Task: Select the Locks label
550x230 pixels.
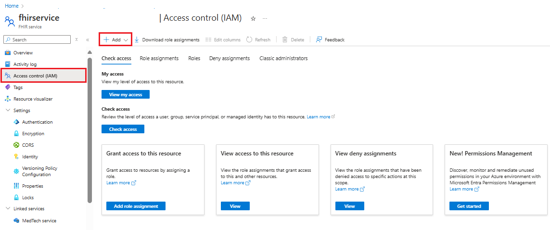Action: click(x=28, y=198)
